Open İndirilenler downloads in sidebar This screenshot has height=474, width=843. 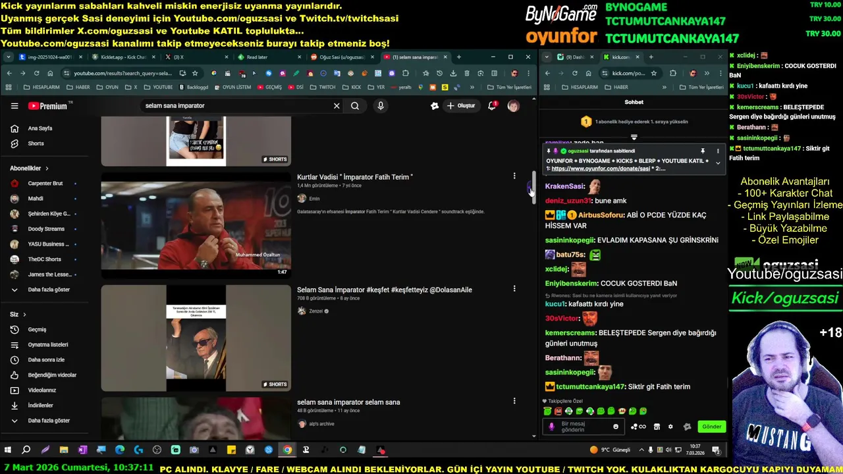click(40, 406)
